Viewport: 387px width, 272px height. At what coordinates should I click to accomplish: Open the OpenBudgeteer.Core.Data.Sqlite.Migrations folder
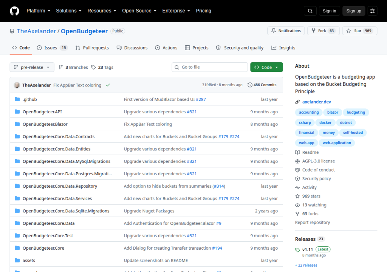[x=66, y=211]
